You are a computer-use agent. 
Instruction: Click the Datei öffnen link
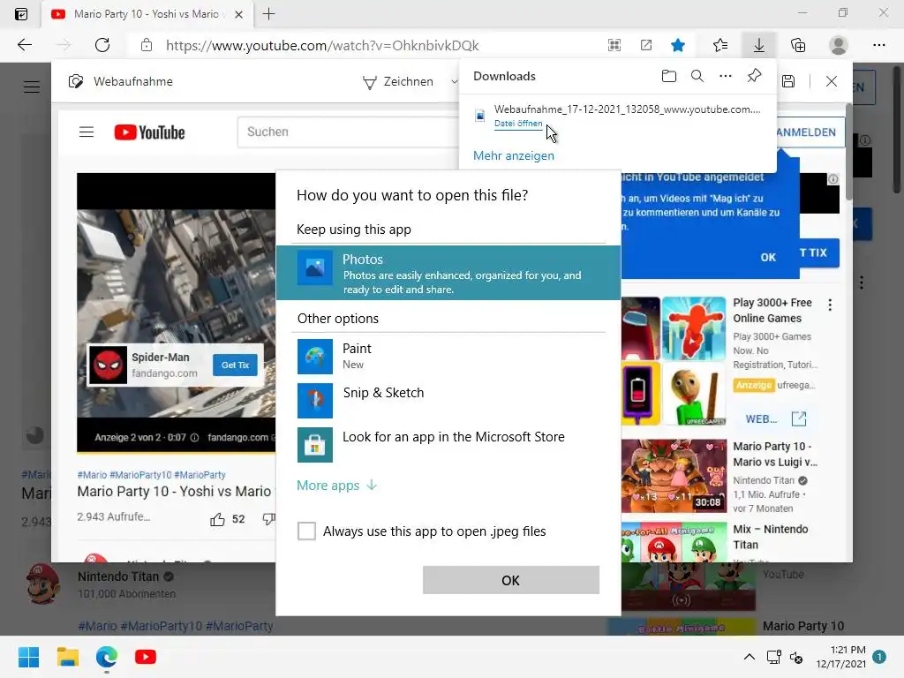point(517,124)
